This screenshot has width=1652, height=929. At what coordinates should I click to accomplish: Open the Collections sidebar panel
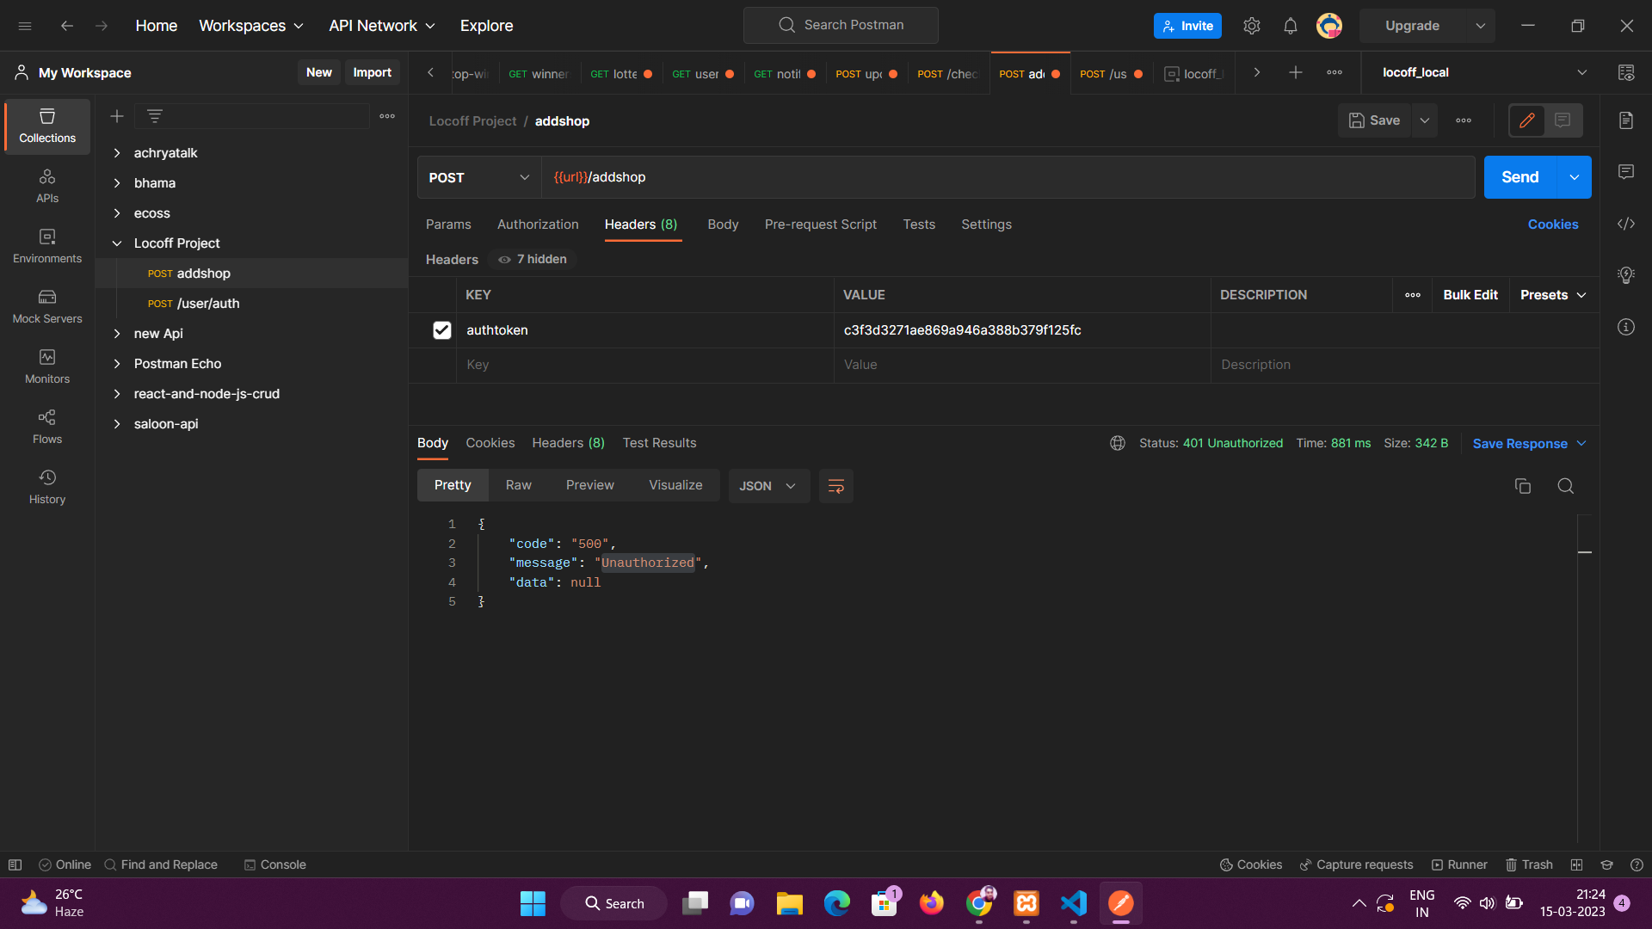click(x=47, y=126)
